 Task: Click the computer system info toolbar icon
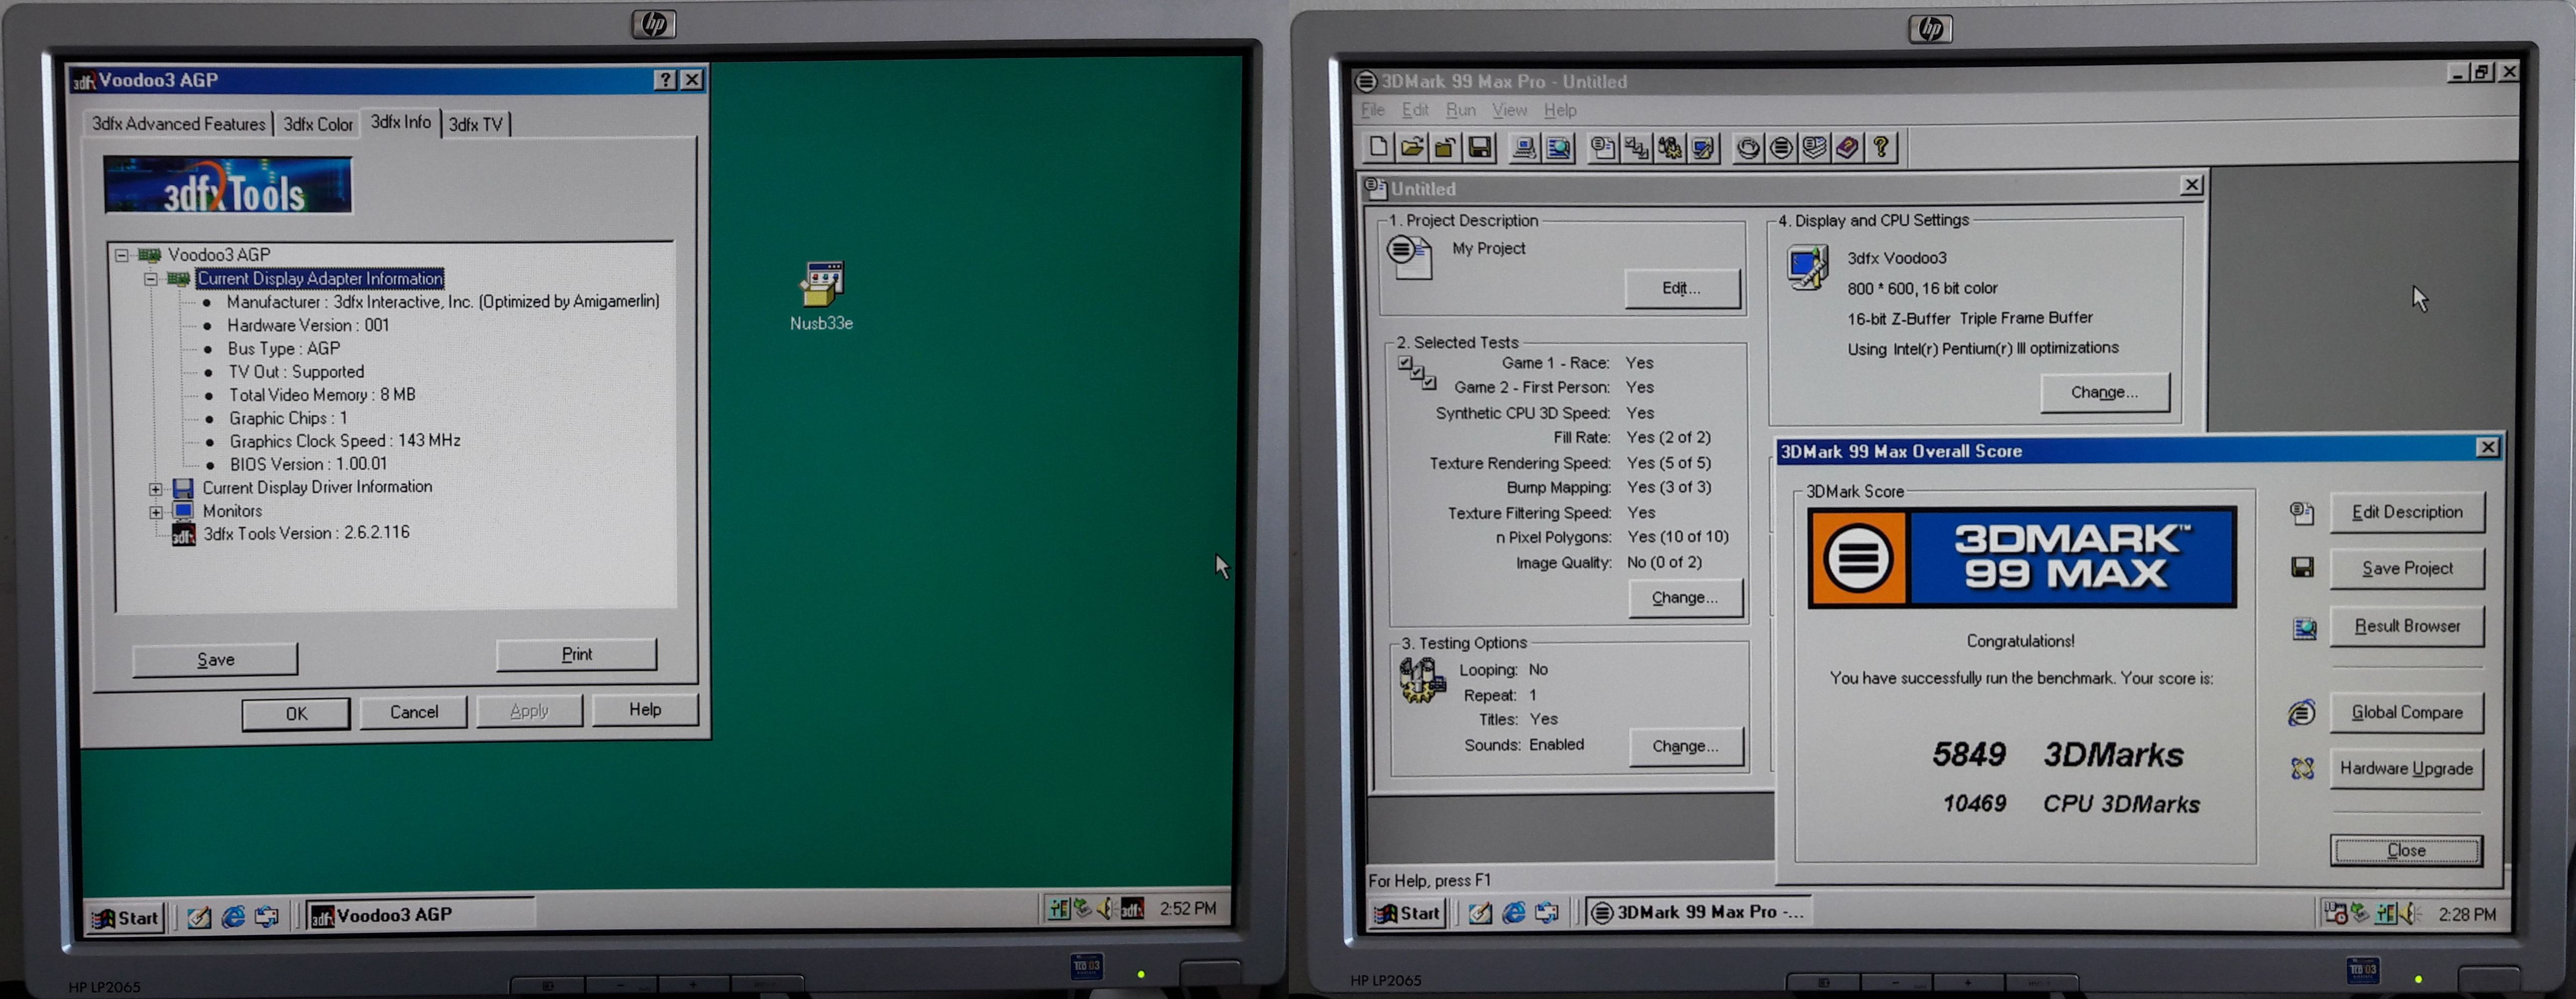tap(1525, 148)
